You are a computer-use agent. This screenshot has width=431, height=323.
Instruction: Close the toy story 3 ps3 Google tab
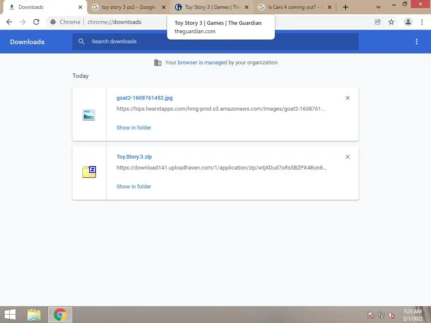point(164,7)
